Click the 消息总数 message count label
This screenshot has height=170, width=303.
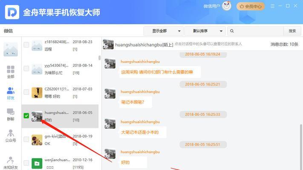(x=284, y=44)
